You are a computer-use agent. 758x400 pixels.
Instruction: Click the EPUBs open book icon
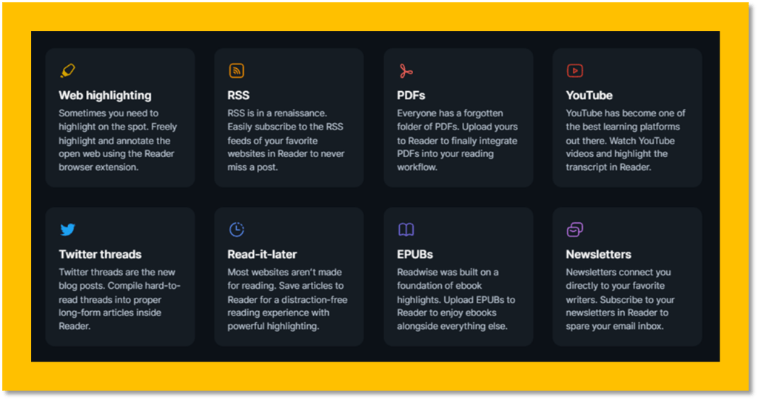pyautogui.click(x=406, y=230)
